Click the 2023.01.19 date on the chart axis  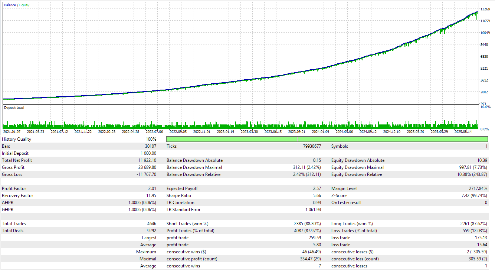pyautogui.click(x=226, y=131)
